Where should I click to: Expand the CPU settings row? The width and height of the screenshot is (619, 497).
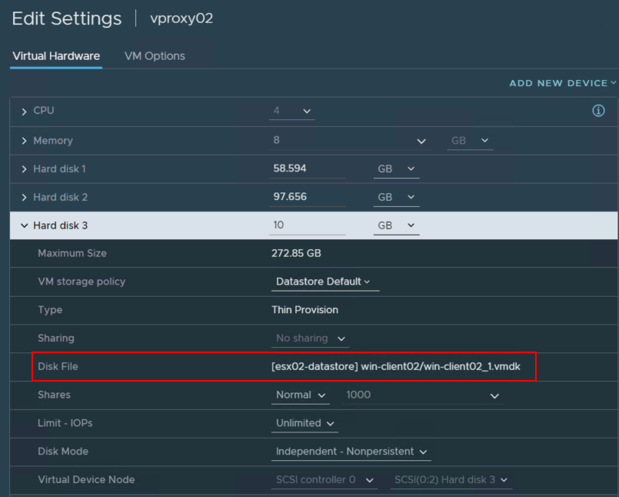pyautogui.click(x=25, y=112)
